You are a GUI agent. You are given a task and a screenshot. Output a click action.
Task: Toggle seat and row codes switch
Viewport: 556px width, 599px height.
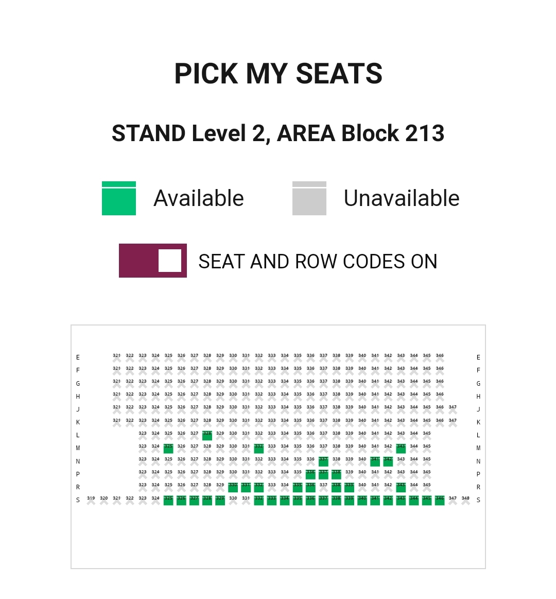[153, 261]
